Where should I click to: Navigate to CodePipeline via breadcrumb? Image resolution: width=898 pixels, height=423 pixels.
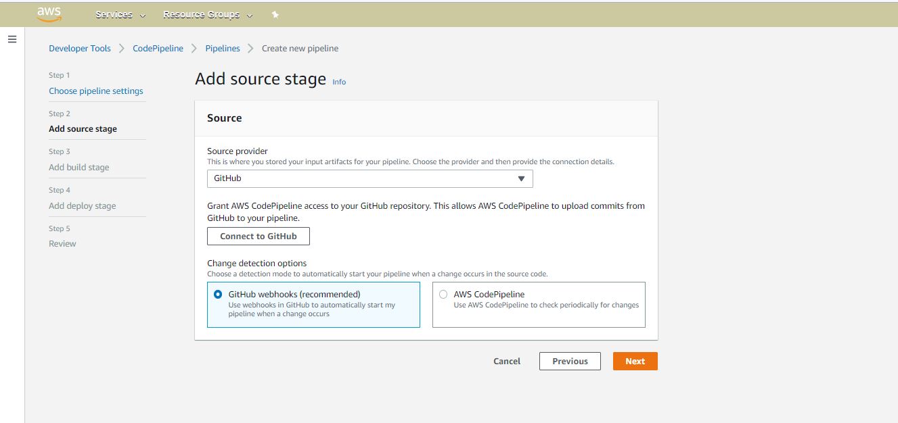click(158, 48)
